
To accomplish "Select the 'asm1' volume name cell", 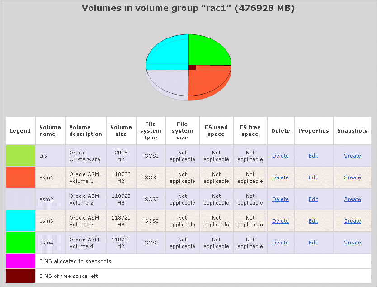I will click(50, 177).
